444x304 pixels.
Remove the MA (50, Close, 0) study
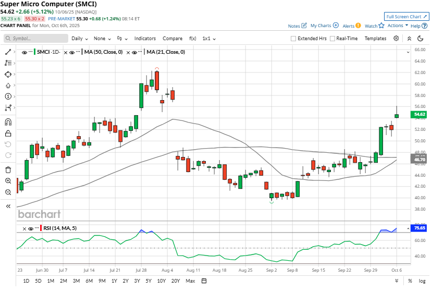click(66, 53)
